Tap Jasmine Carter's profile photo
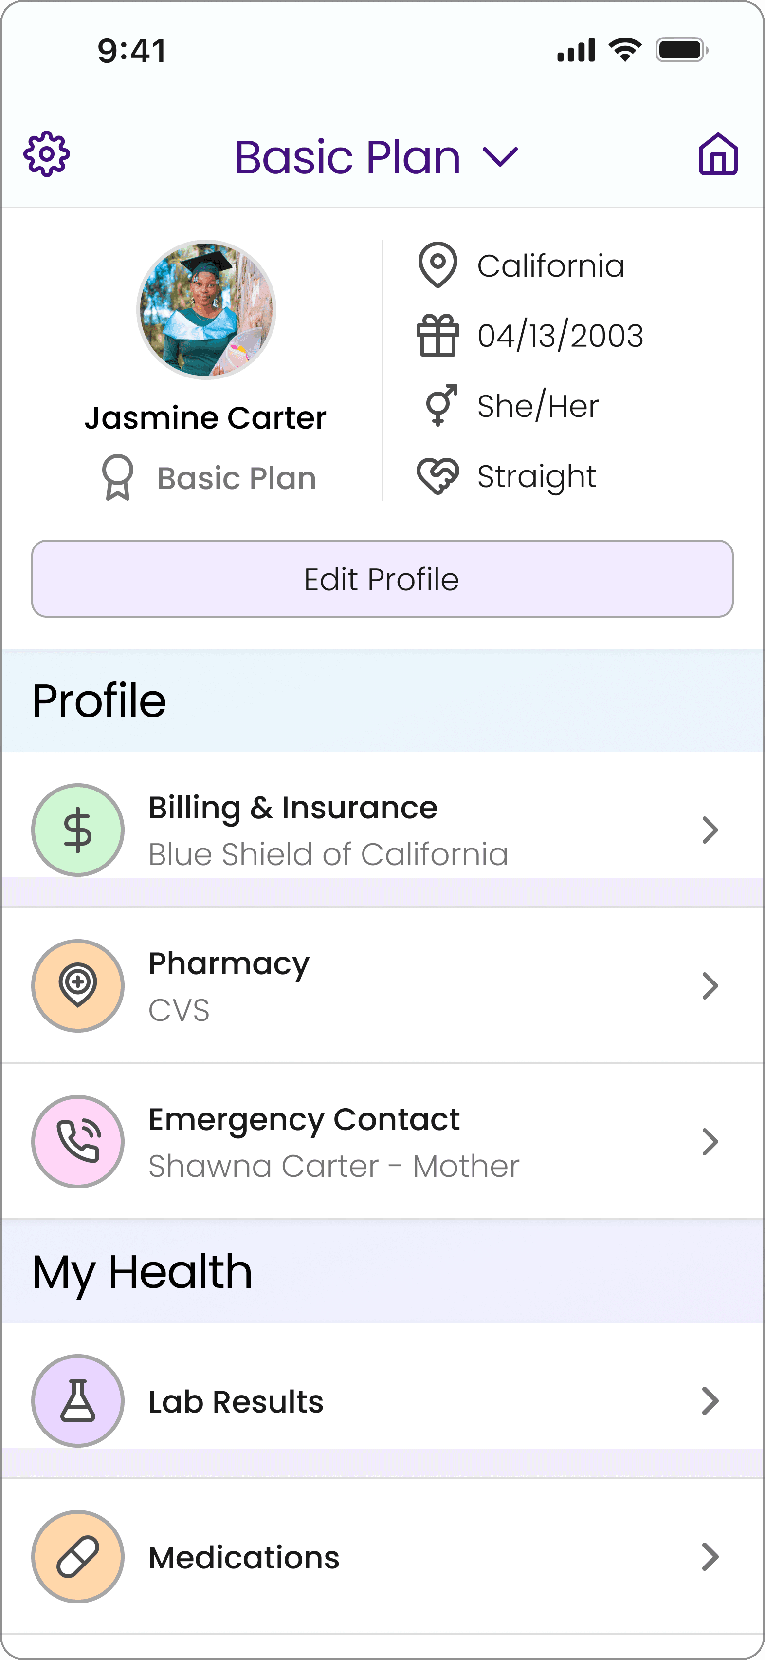 point(206,310)
